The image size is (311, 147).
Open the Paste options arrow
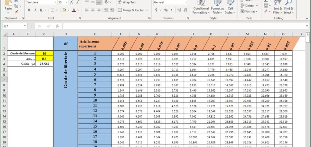click(x=8, y=12)
